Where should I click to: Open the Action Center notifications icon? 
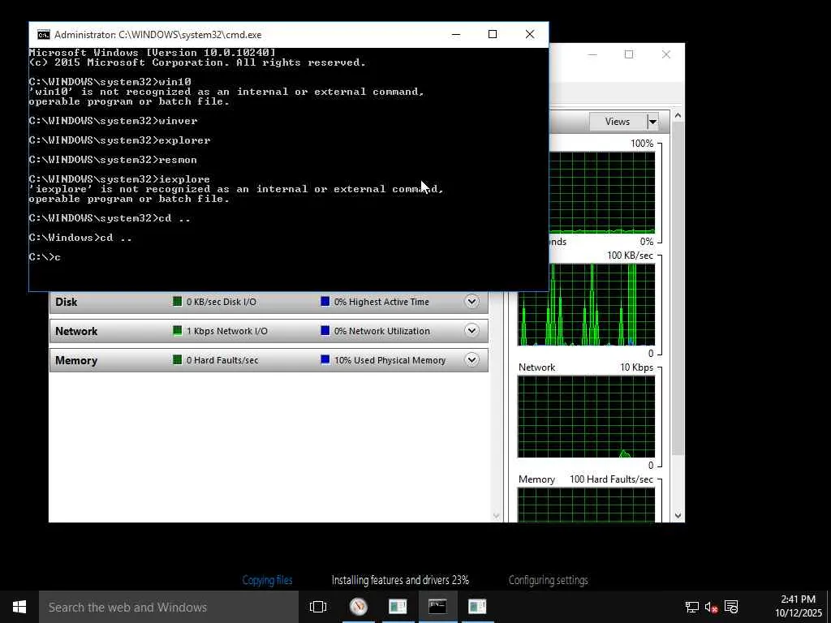[x=731, y=607]
